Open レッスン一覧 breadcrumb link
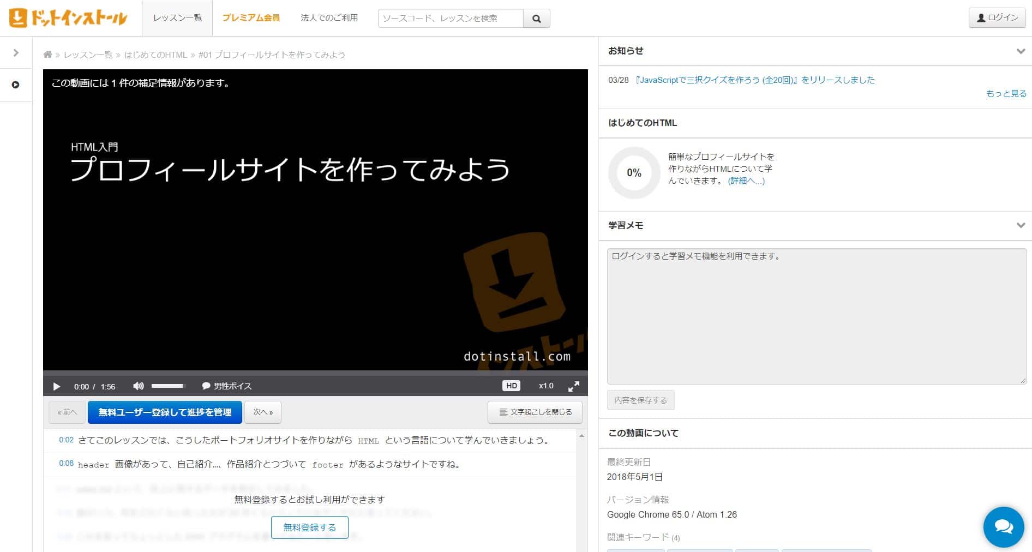 [x=88, y=55]
